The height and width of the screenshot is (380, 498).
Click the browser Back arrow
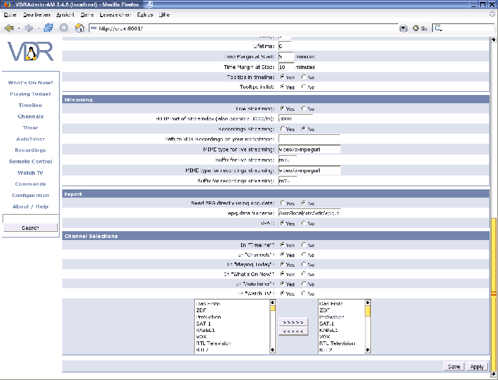point(9,28)
